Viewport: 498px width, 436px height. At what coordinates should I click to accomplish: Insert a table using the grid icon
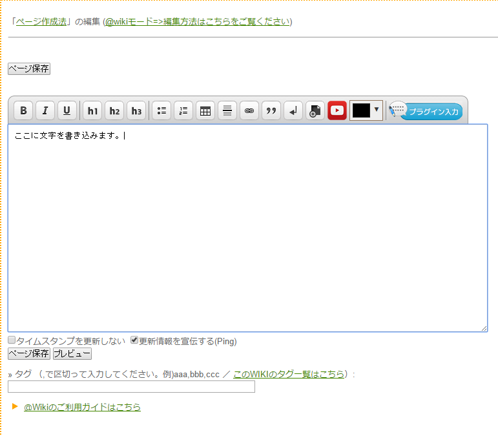click(205, 110)
